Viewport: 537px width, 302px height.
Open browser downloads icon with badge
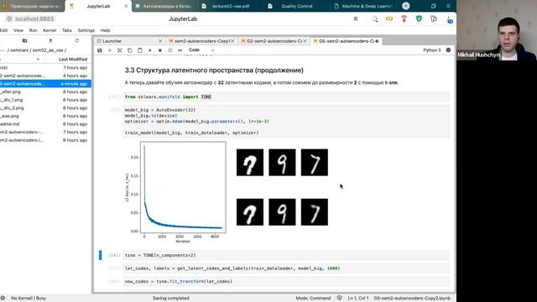(x=449, y=19)
